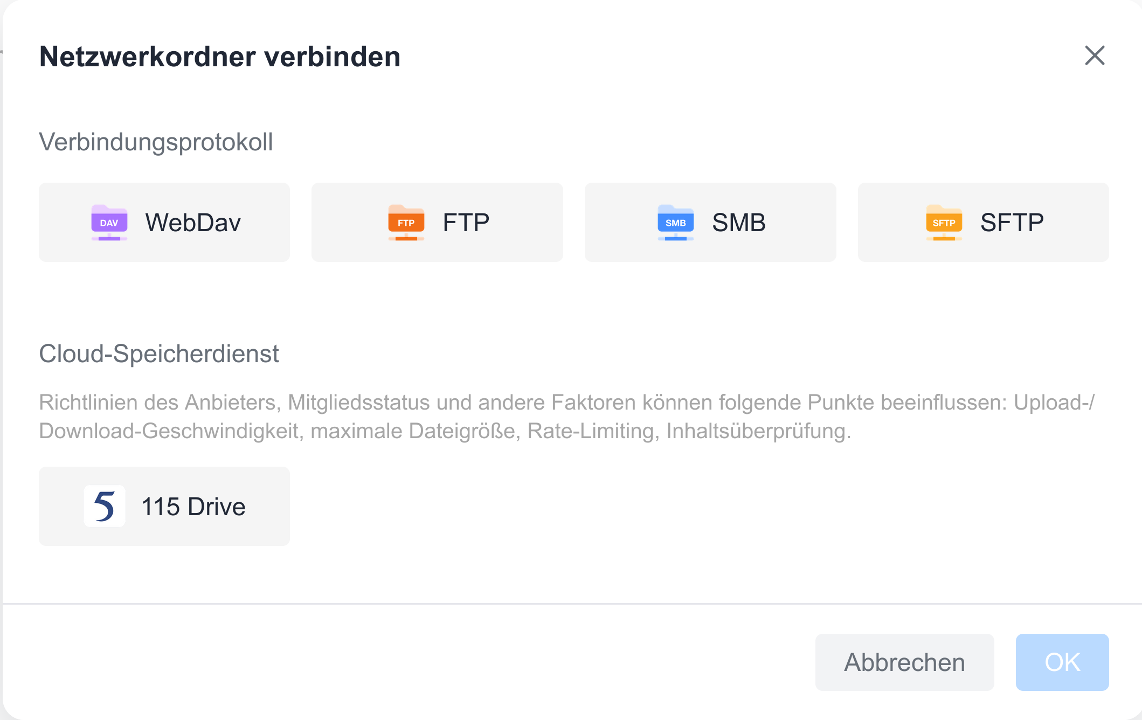This screenshot has height=720, width=1142.
Task: Pick the SMB protocol label
Action: (x=739, y=223)
